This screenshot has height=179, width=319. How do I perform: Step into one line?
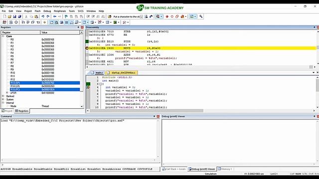click(23, 22)
